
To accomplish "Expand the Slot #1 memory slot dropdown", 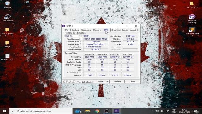I will [80, 36].
